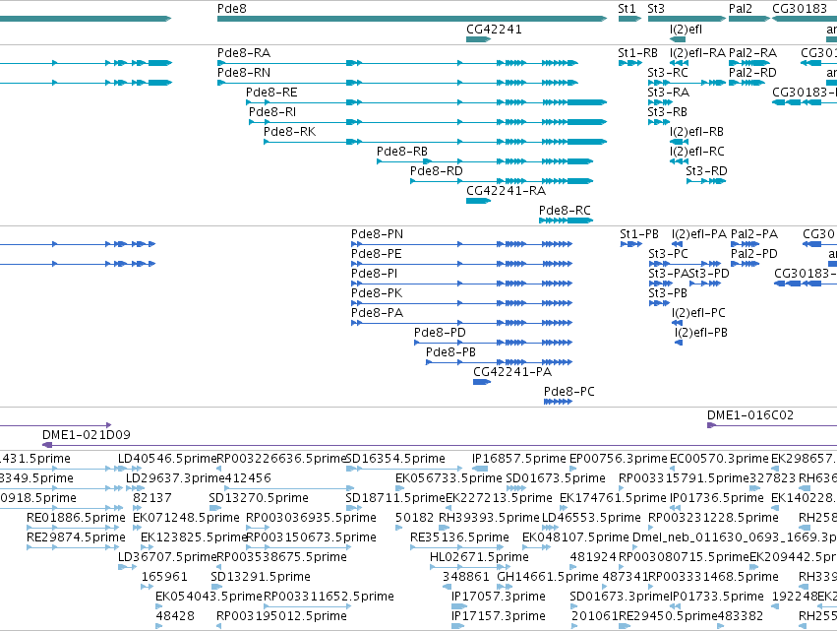Viewport: 837px width, 631px height.
Task: Select the l(2)efl-PA protein label
Action: pos(698,234)
